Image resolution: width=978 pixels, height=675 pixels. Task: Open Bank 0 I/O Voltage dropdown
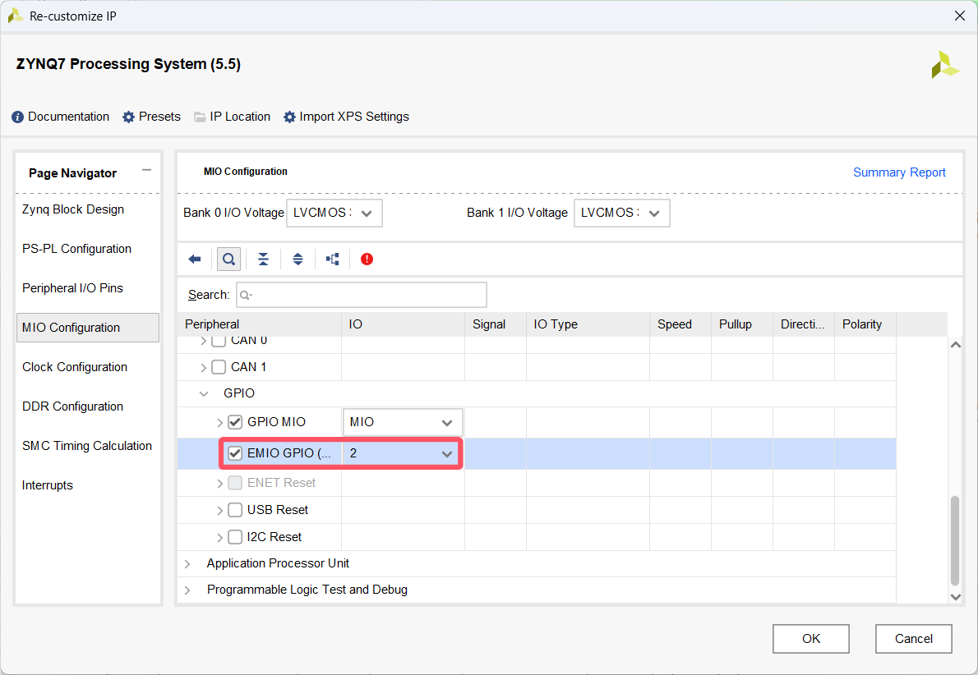(334, 214)
